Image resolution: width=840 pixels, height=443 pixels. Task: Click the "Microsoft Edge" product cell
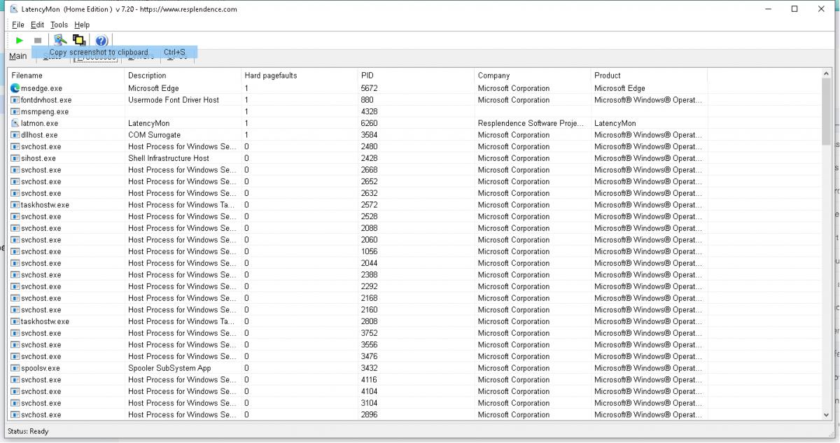pos(619,88)
